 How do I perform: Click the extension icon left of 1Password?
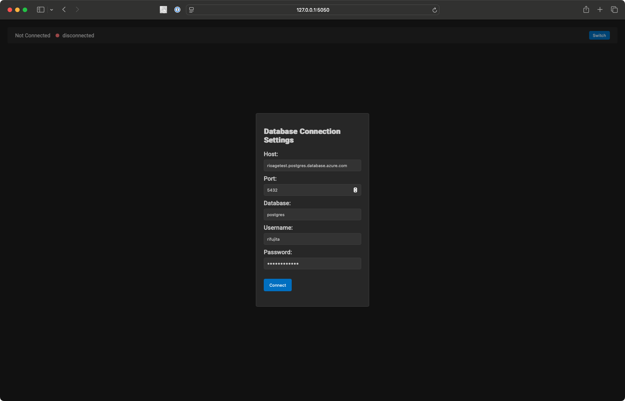click(163, 10)
